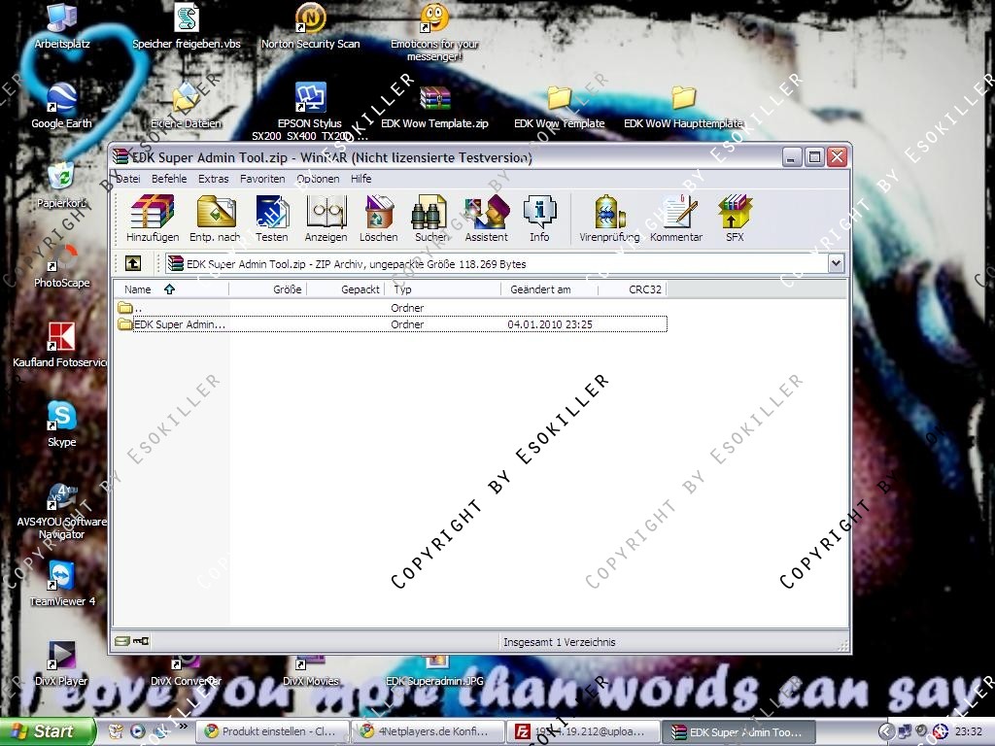This screenshot has width=995, height=746.
Task: Switch to '4Netplayers.de Konfi...' taskbar window
Action: [429, 731]
